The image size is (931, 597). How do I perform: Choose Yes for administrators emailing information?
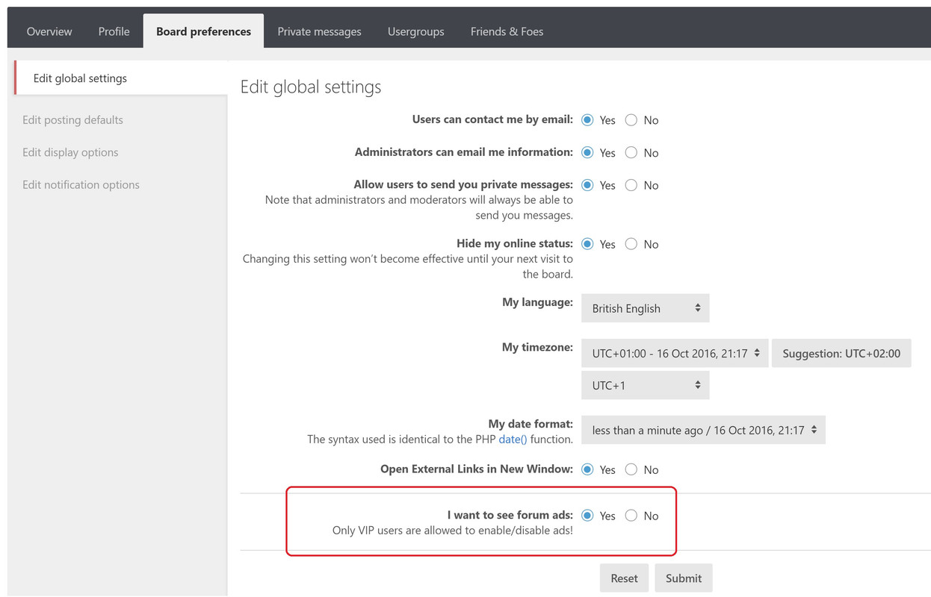(x=587, y=153)
